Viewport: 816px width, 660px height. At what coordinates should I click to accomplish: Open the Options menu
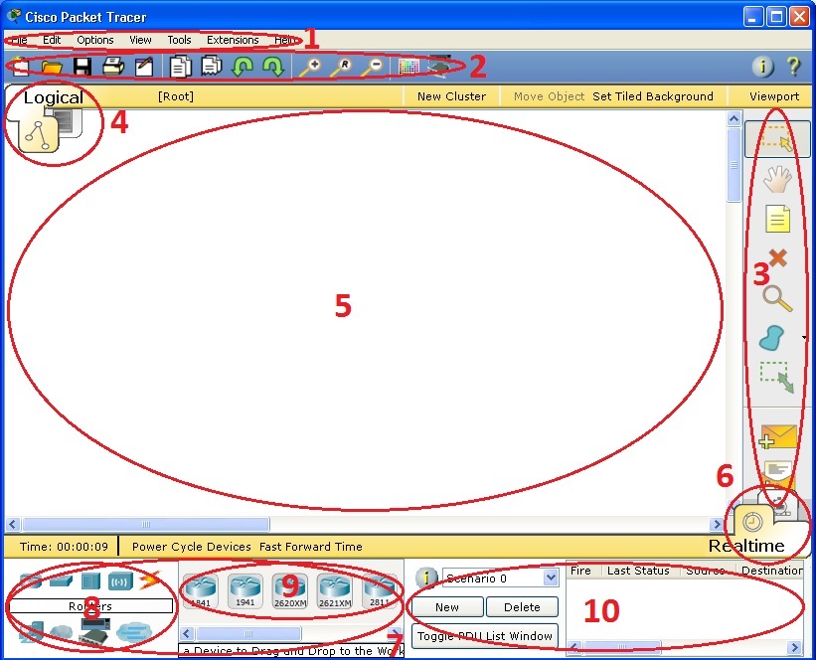click(x=93, y=40)
